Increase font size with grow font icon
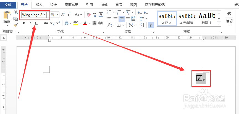 [x=63, y=15]
